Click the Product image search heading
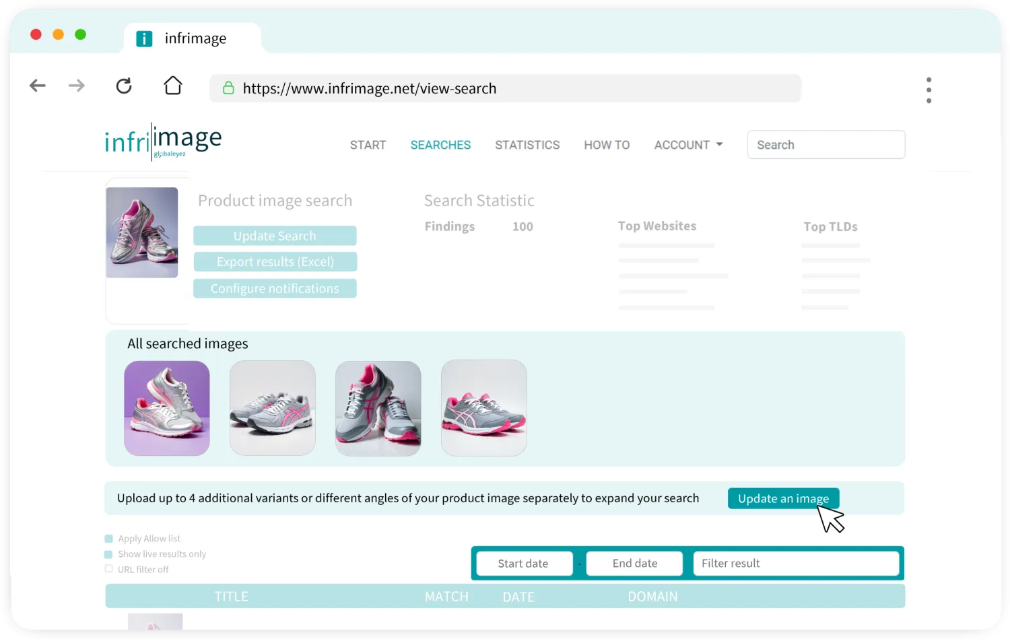Image resolution: width=1010 pixels, height=641 pixels. (275, 201)
